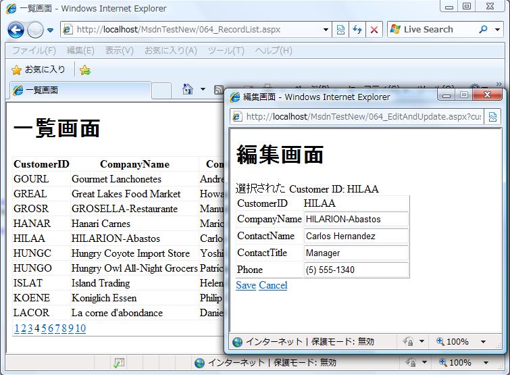This screenshot has width=510, height=375.
Task: Click the CompanyName text field
Action: click(x=355, y=220)
